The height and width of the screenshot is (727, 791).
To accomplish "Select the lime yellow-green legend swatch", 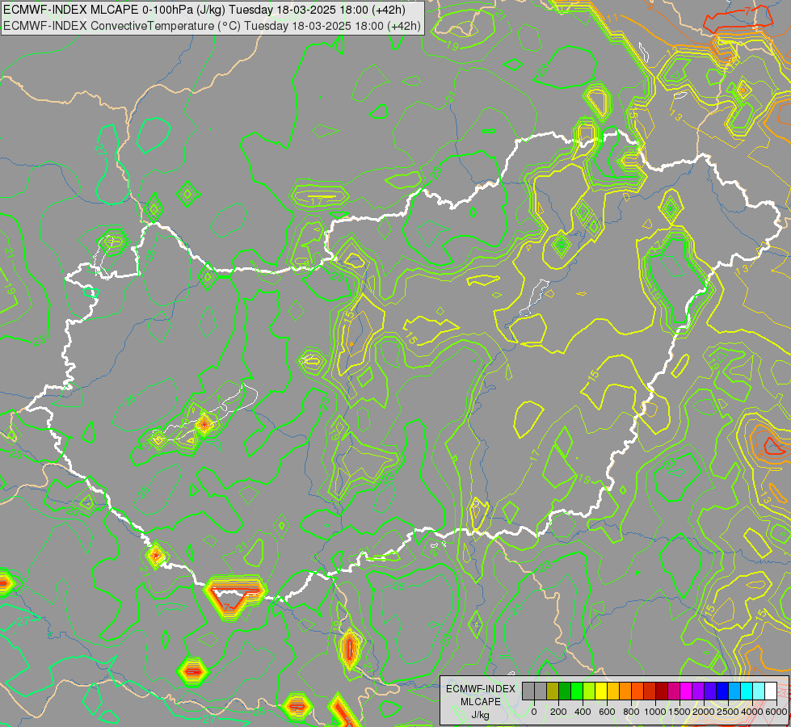I will coord(589,691).
